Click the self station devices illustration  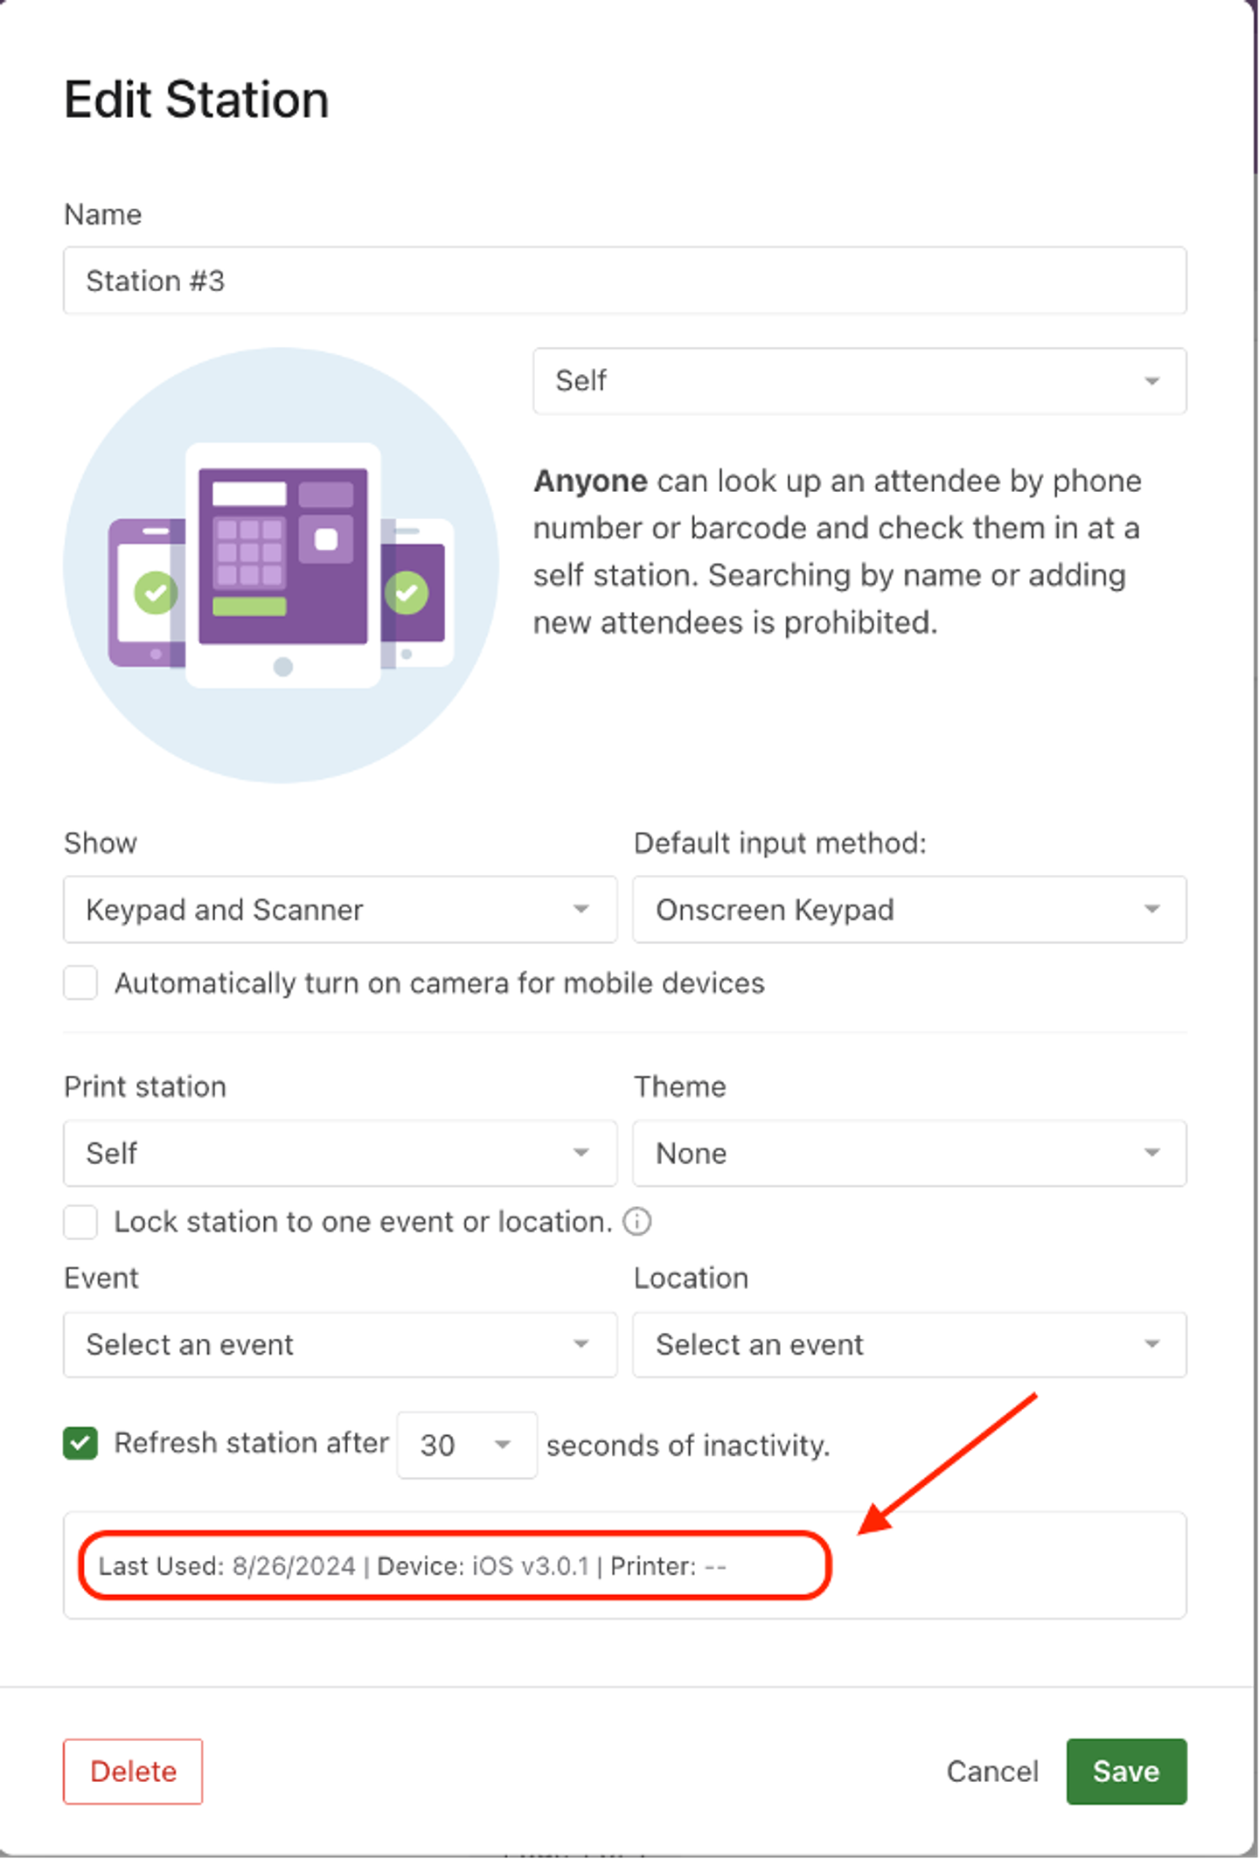281,565
